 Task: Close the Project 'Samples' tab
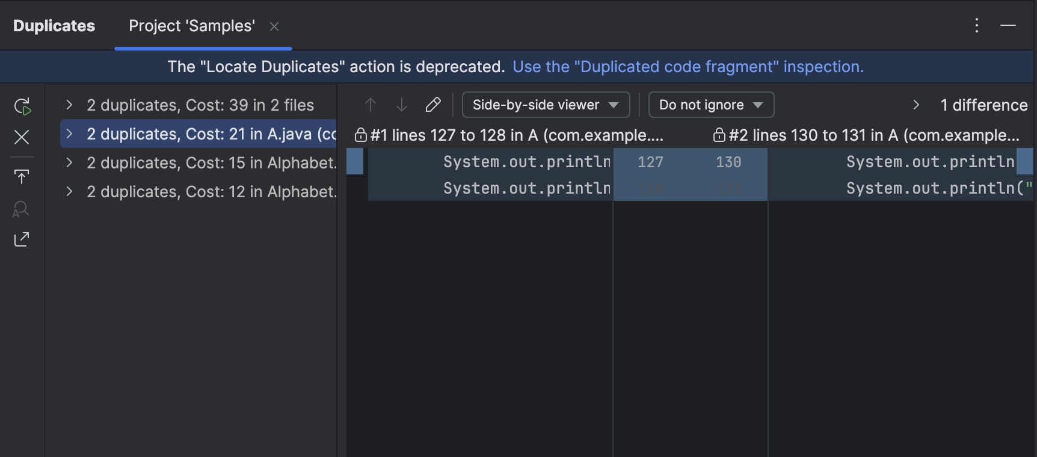point(274,26)
